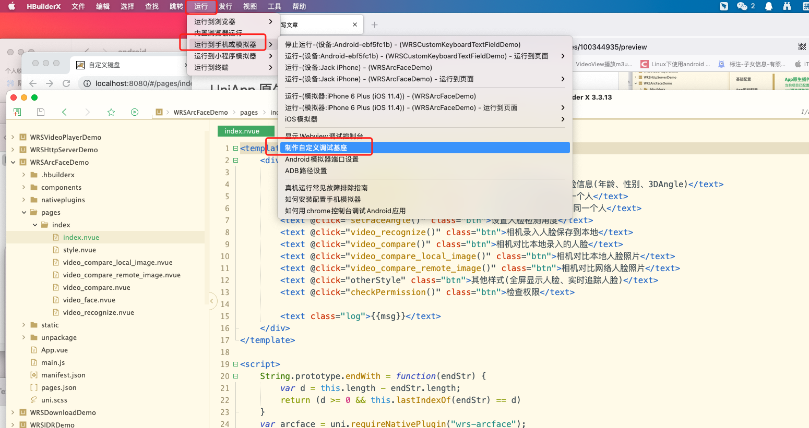This screenshot has height=428, width=809.
Task: Select 制作自定义调试基座 menu entry
Action: (425, 148)
